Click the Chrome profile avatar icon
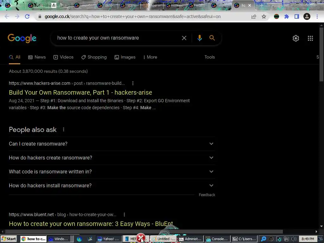 [x=307, y=16]
